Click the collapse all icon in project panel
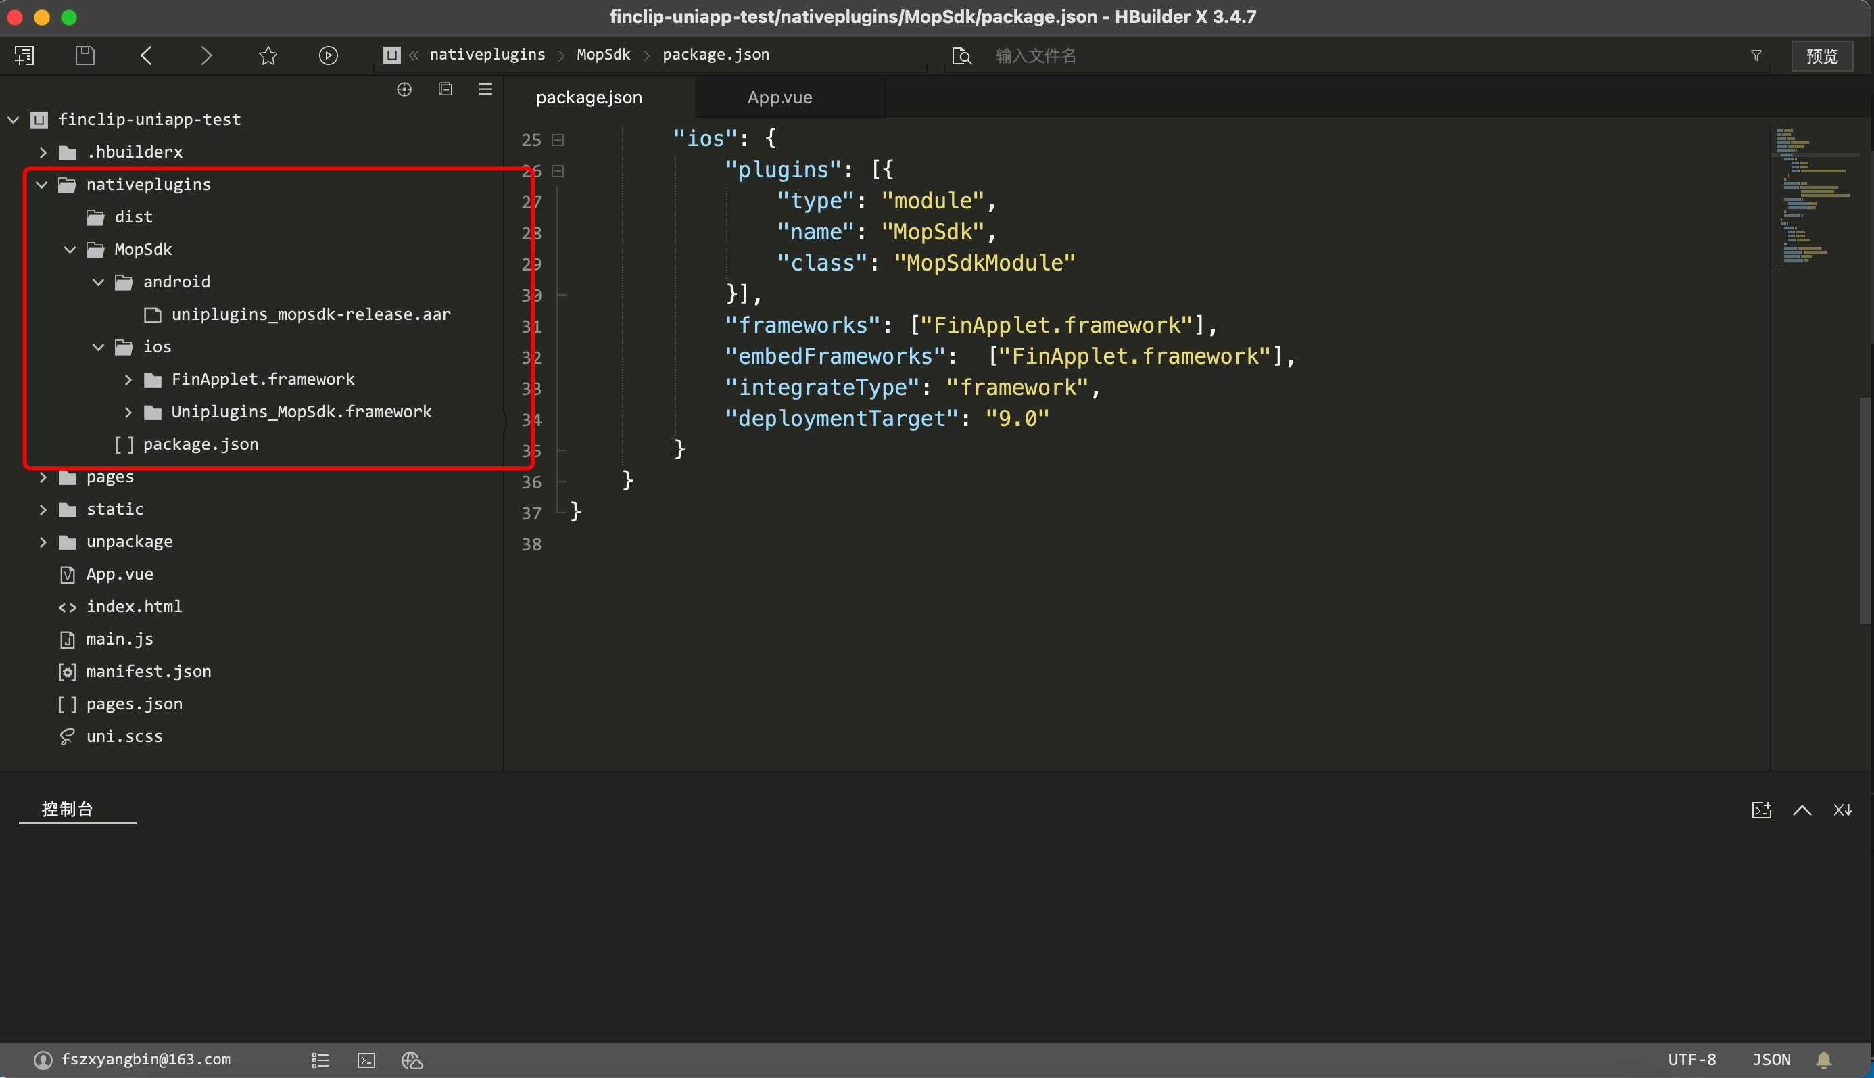Screen dimensions: 1874x1078 (445, 89)
